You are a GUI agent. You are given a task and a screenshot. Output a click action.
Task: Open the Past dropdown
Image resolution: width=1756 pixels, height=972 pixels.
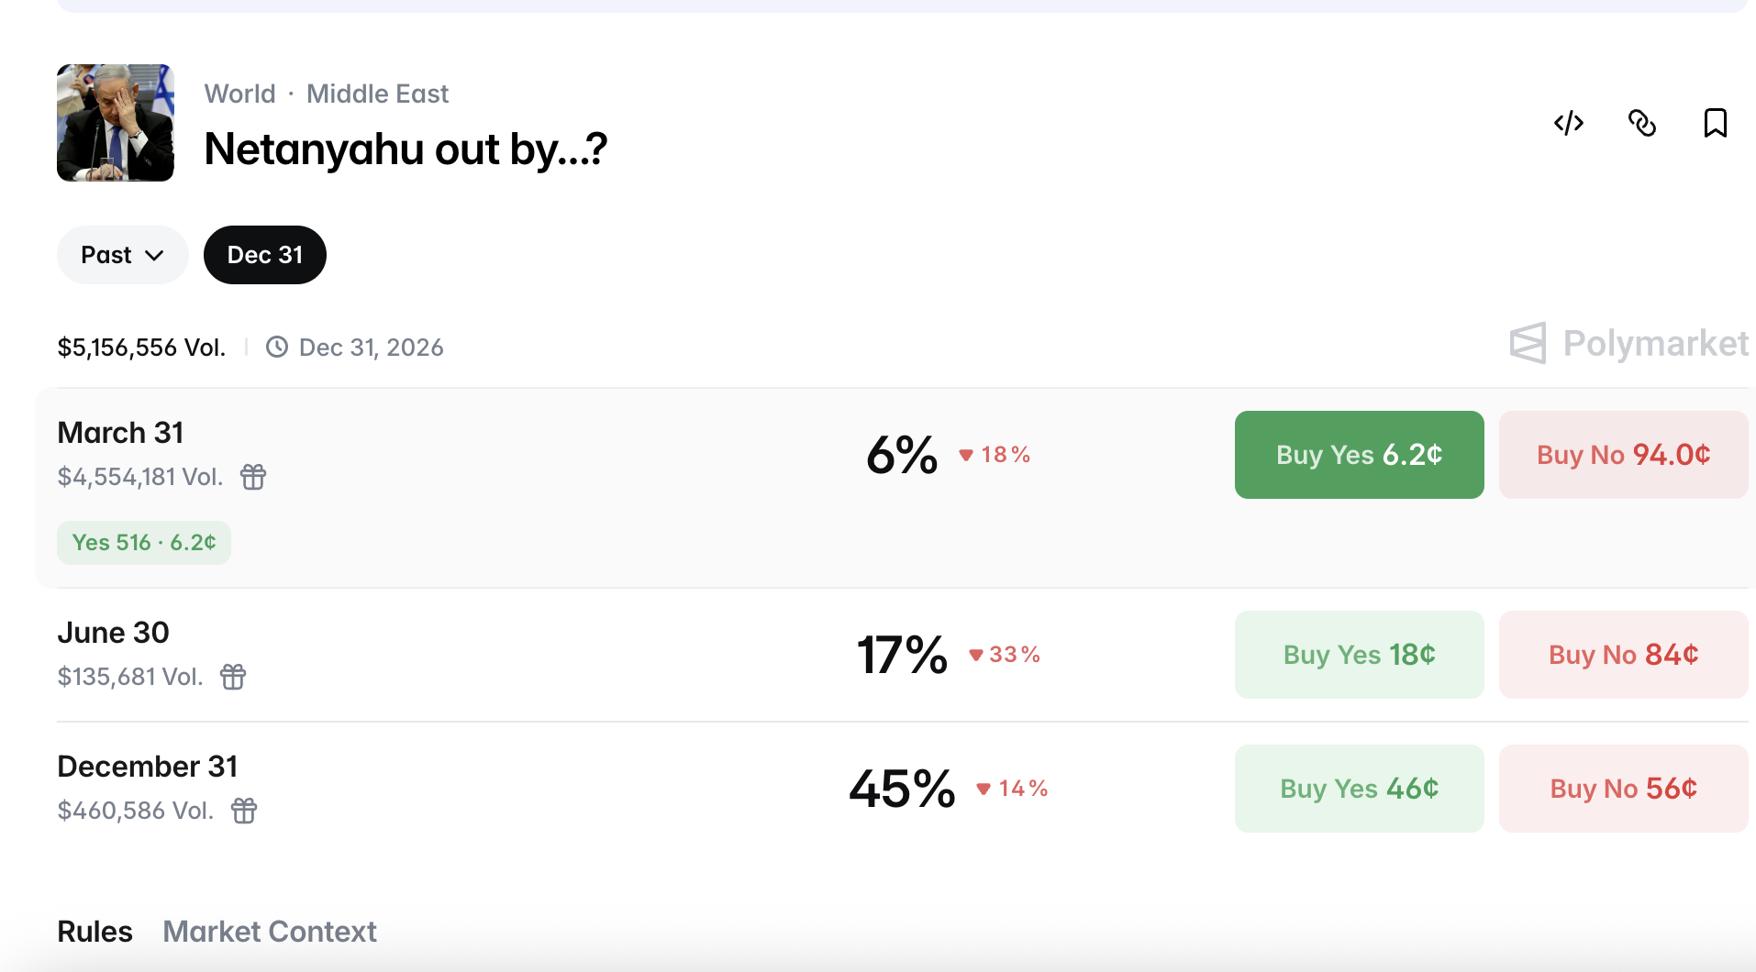click(122, 255)
